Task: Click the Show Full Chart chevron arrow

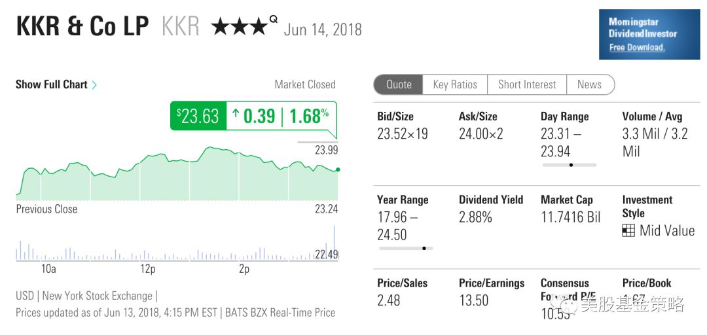Action: point(95,85)
